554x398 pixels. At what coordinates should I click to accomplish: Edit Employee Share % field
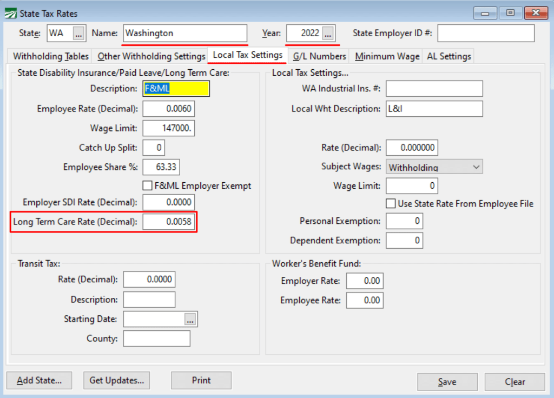coord(161,167)
